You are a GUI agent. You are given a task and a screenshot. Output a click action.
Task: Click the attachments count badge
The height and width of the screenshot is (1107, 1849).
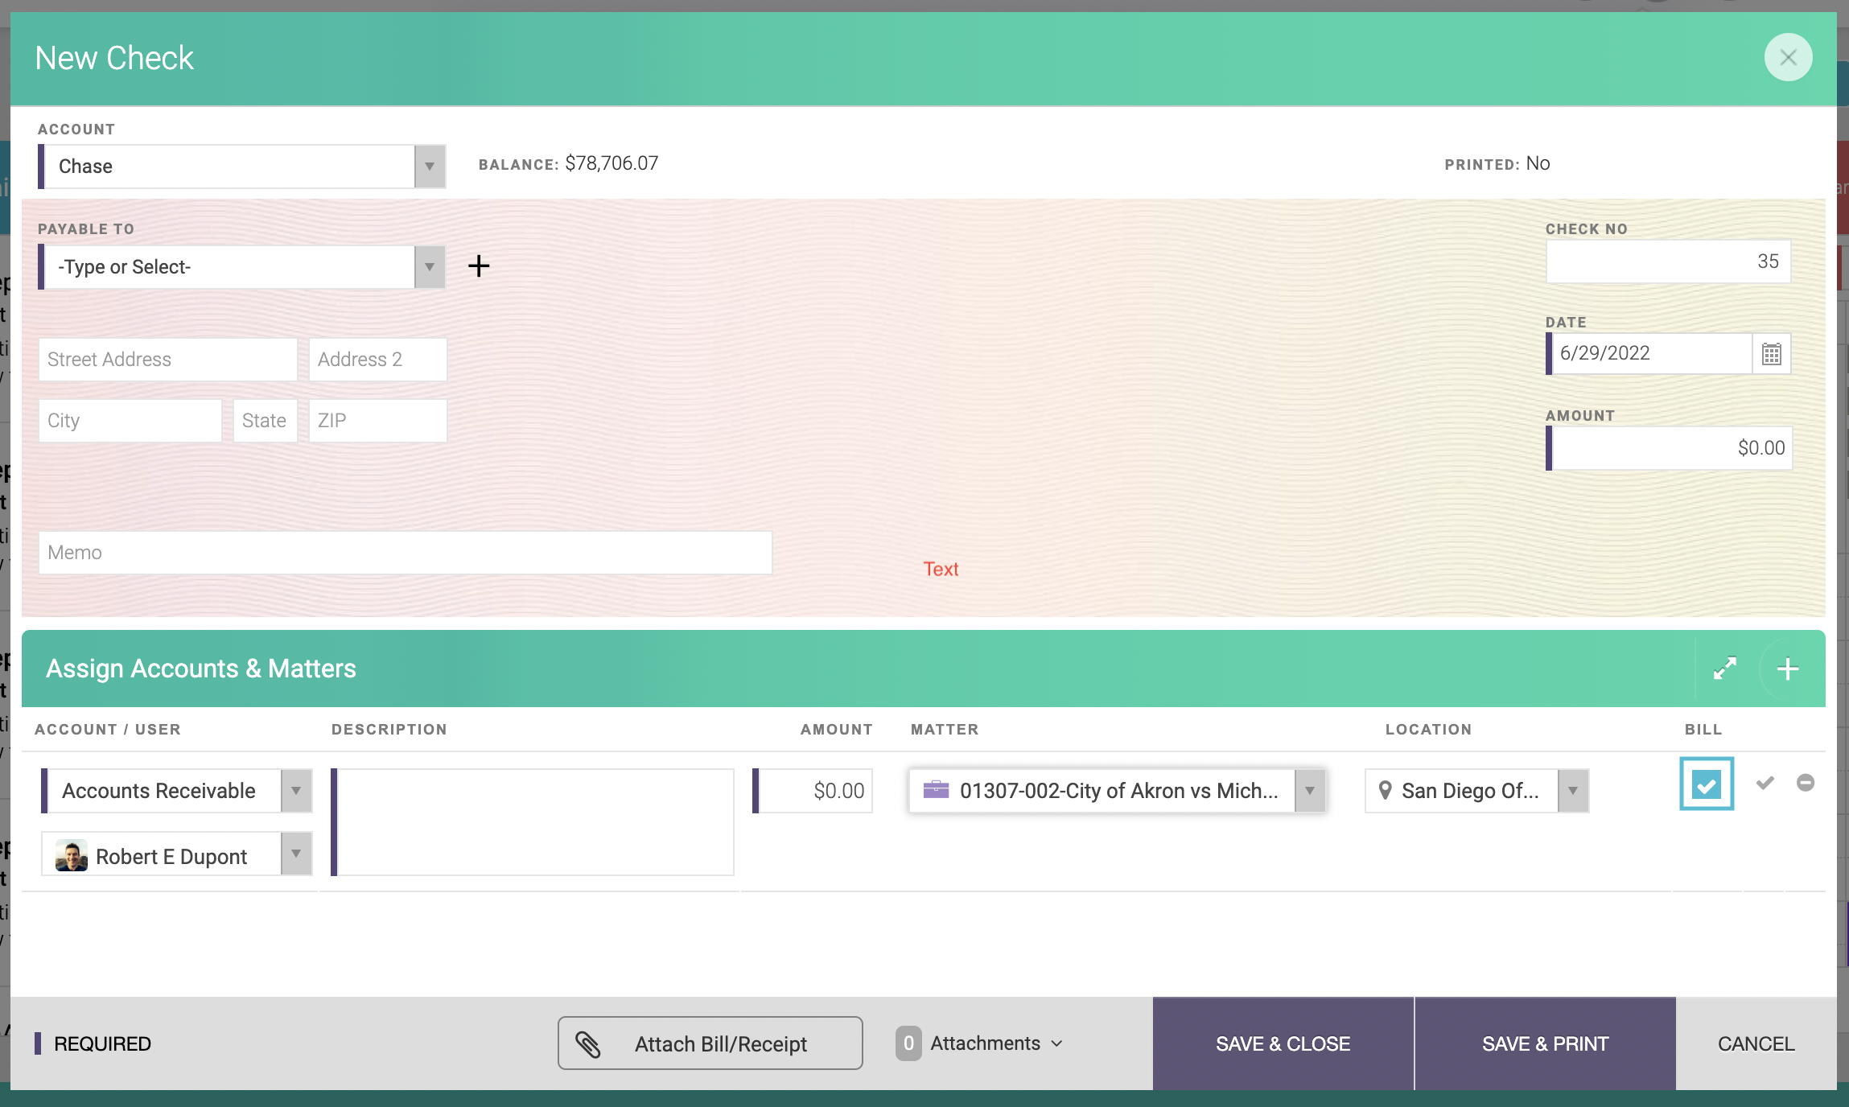click(908, 1043)
